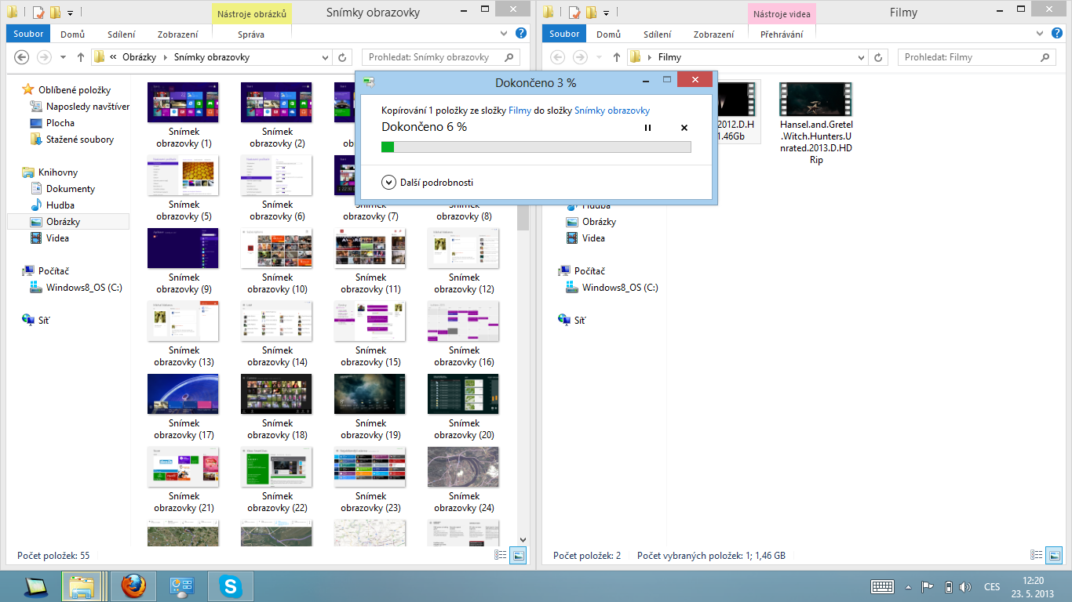The image size is (1072, 602).
Task: Pause the file copy operation
Action: click(x=647, y=128)
